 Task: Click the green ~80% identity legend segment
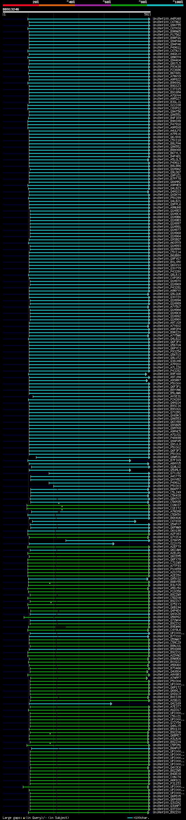point(129,5)
